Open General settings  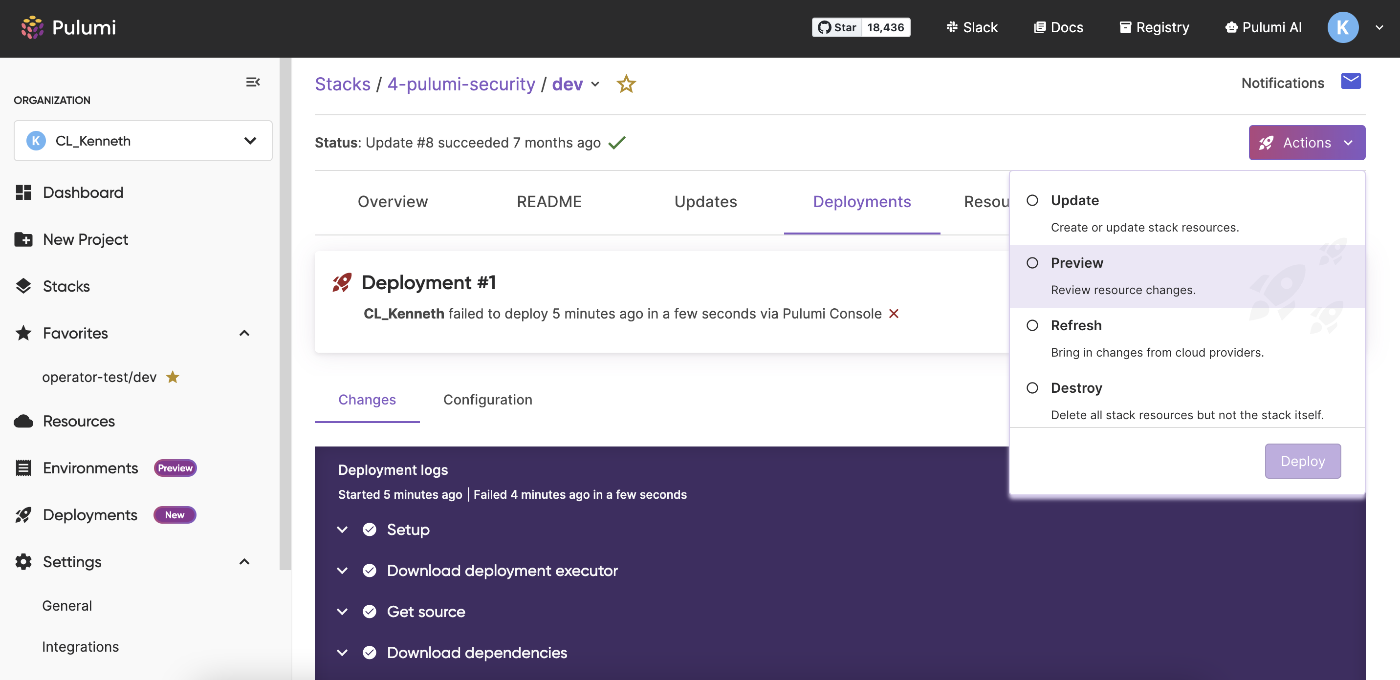(67, 606)
